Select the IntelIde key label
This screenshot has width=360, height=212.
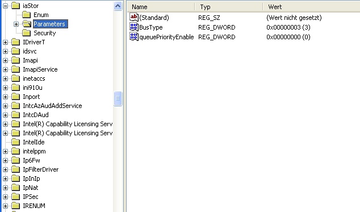pos(34,142)
